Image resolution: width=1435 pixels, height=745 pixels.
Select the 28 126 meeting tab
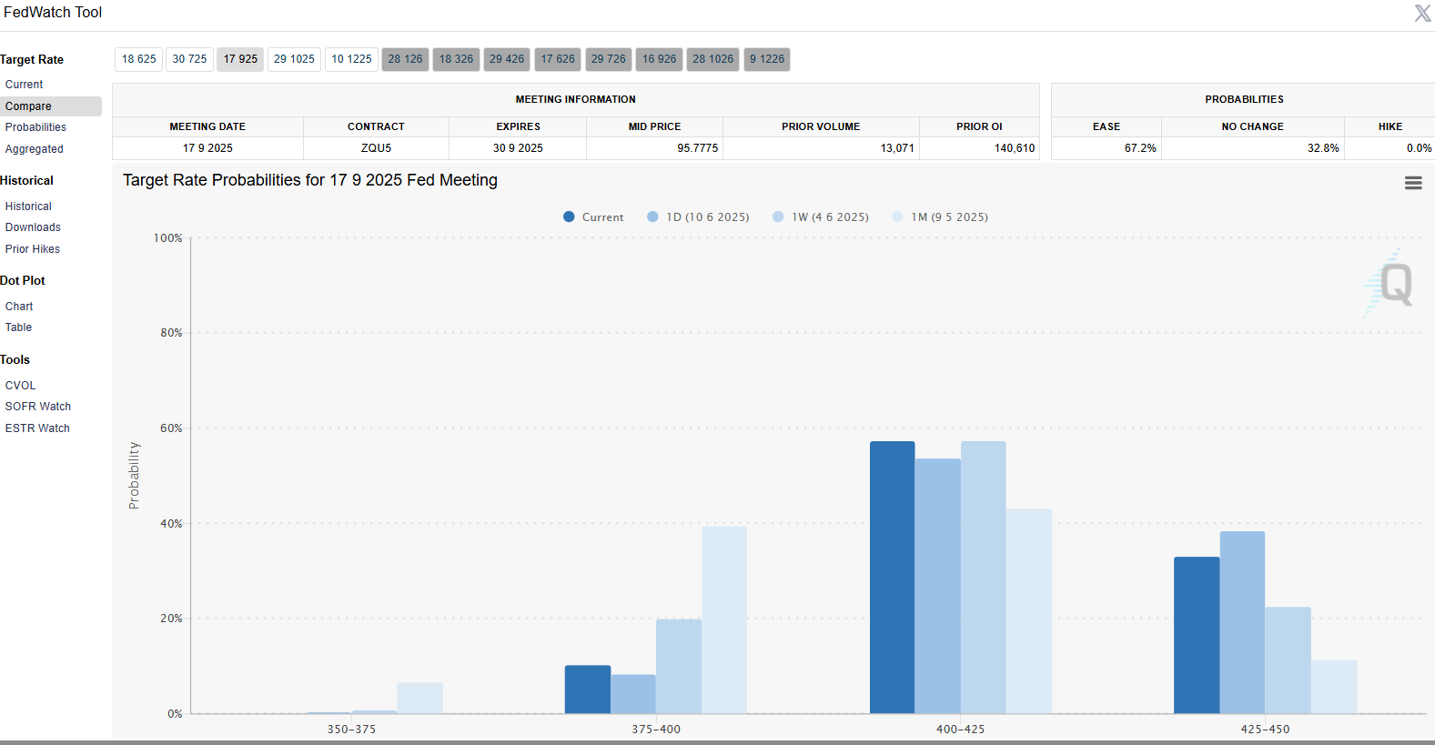tap(405, 59)
